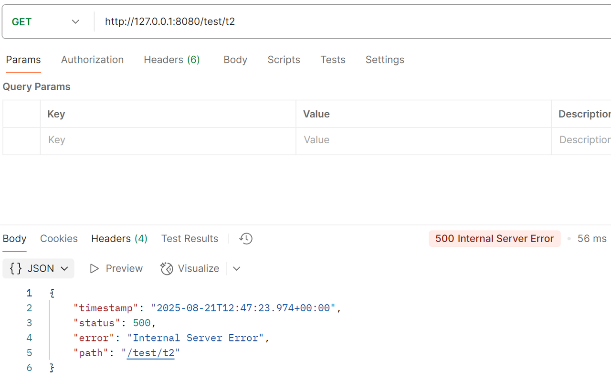
Task: Open the response history clock icon
Action: point(246,239)
